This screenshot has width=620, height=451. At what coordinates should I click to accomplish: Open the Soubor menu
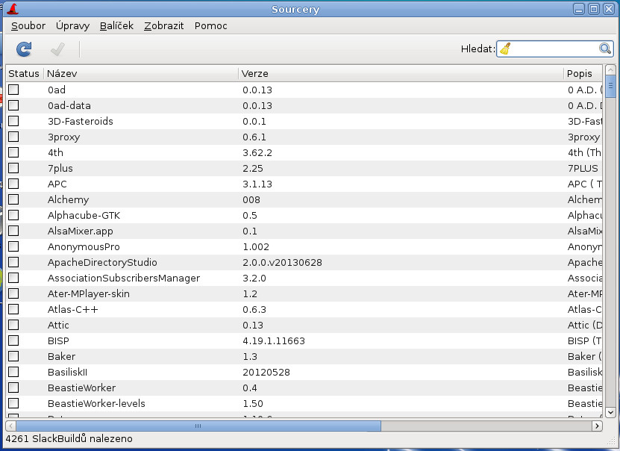(x=28, y=25)
